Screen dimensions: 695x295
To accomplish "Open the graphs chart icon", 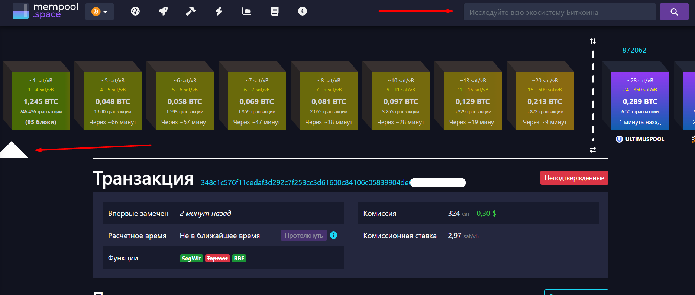I will (x=247, y=12).
